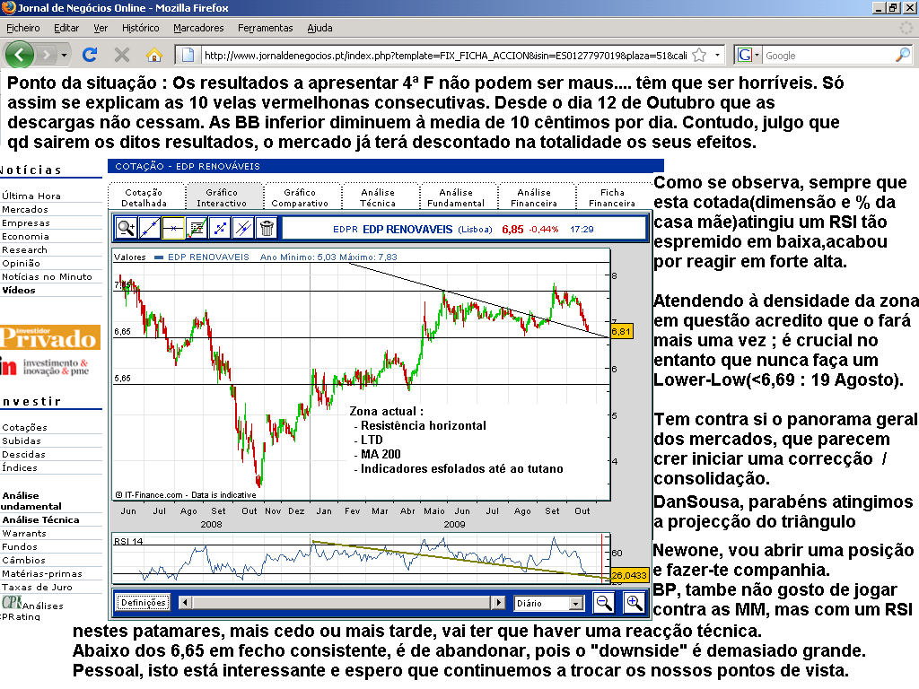
Task: Open the chart indicators tool icon
Action: (x=197, y=228)
